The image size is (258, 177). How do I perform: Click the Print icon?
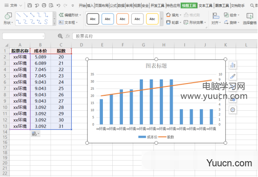pos(44,6)
